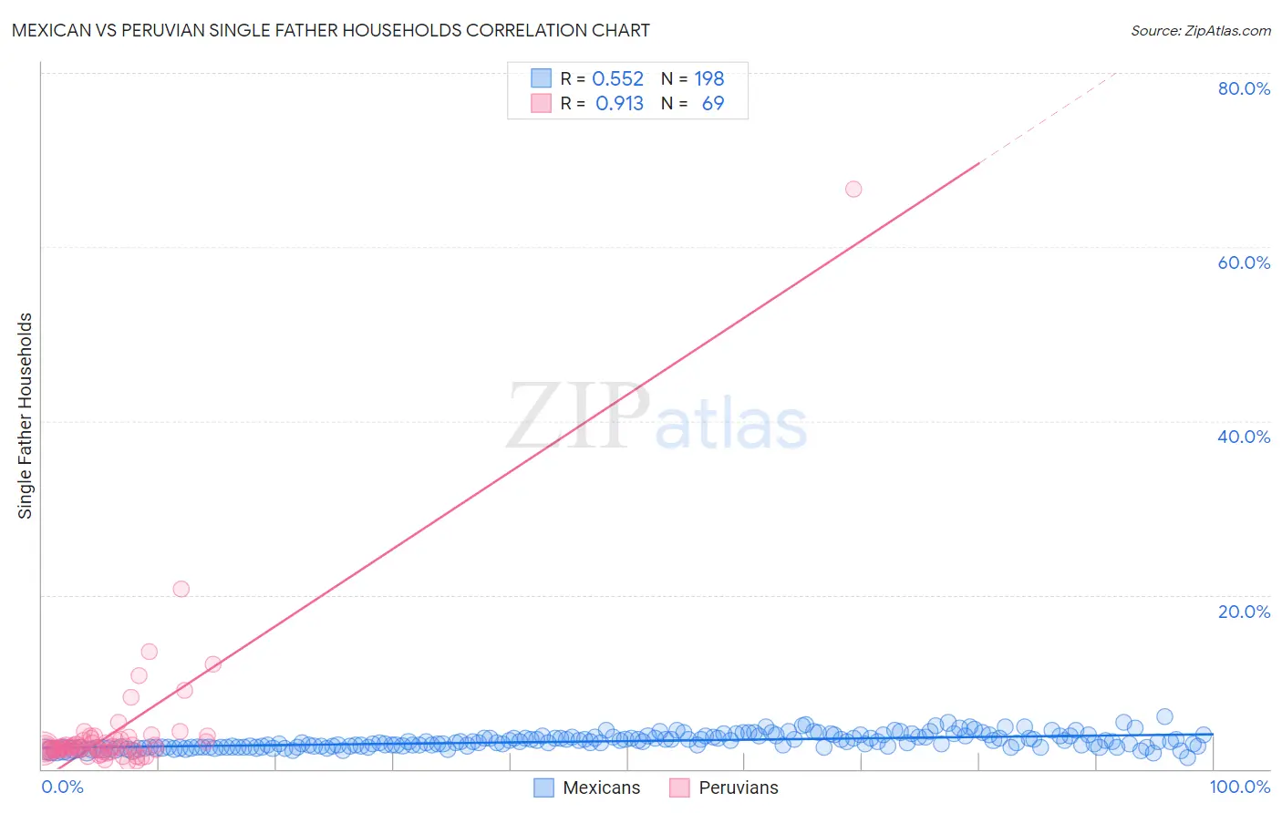Click the pink Peruvians legend swatch at bottom

(x=679, y=787)
